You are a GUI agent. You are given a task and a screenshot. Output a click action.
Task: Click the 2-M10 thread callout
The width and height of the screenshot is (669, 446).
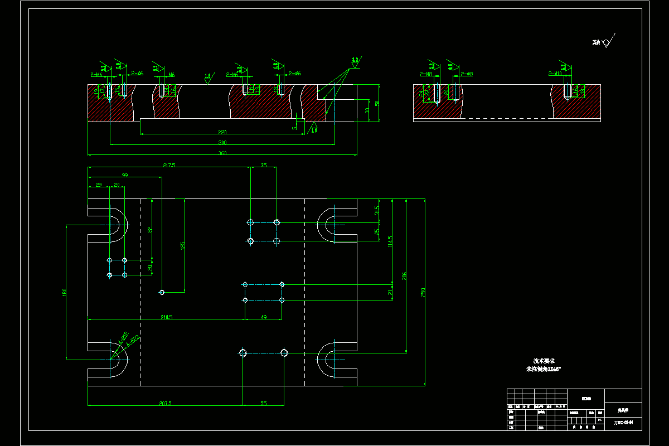555,74
